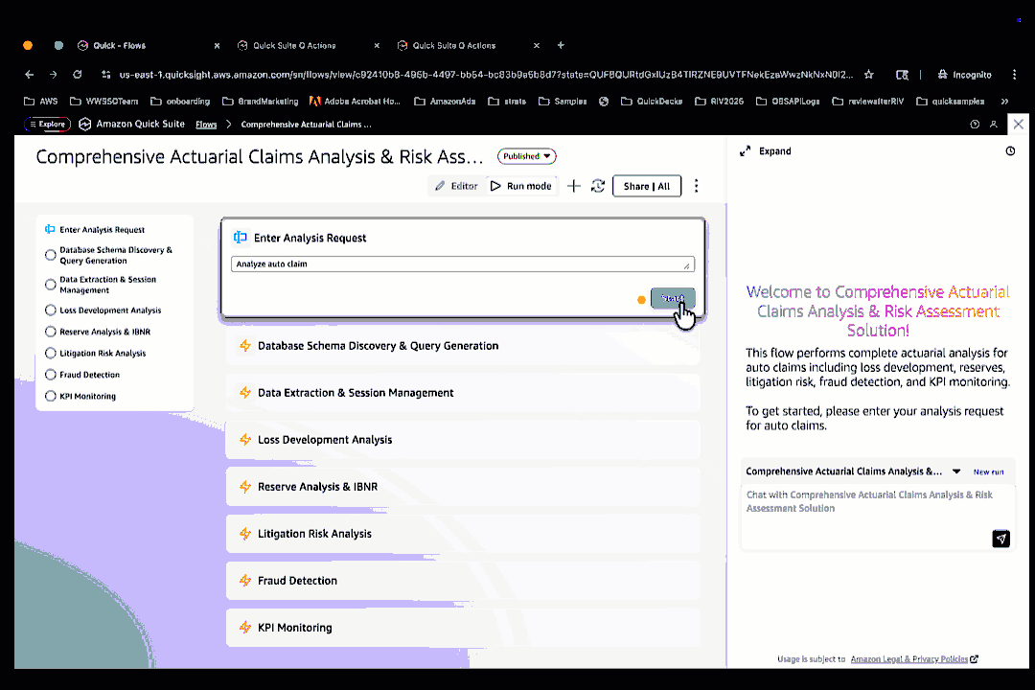
Task: Open the Explore menu in the top bar
Action: (48, 124)
